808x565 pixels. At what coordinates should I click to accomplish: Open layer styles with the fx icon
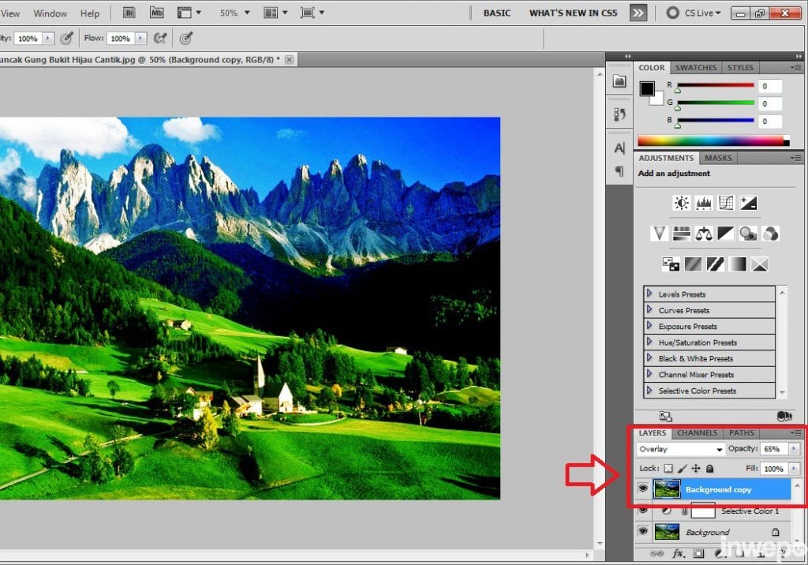[677, 554]
